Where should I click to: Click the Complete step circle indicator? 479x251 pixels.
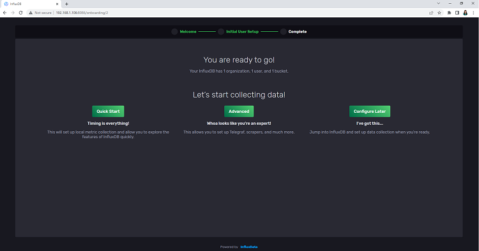click(x=283, y=32)
